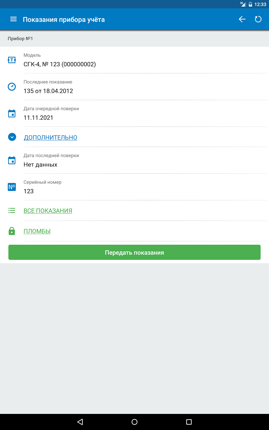Viewport: 269px width, 430px height.
Task: Select the model СГК-4 row
Action: 134,60
